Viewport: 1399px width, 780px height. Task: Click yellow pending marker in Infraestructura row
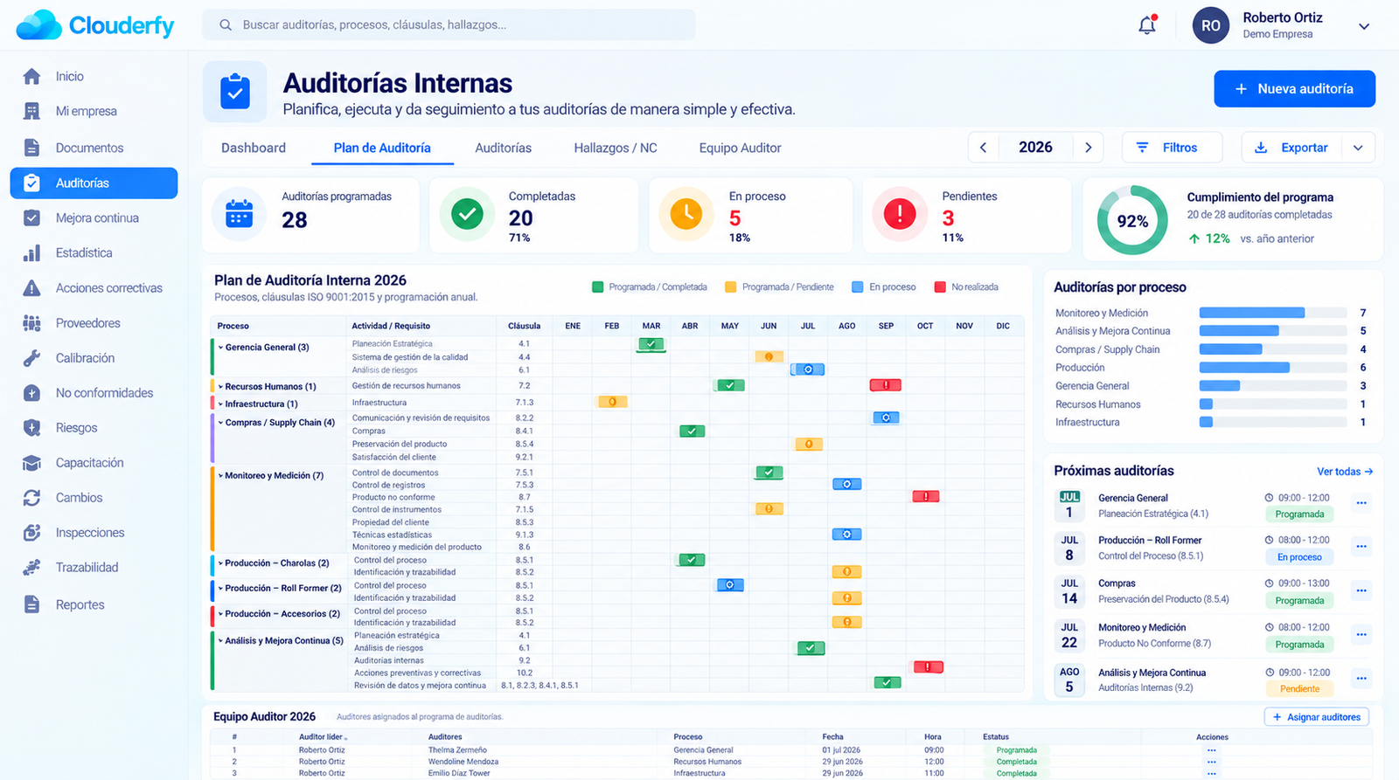tap(612, 402)
